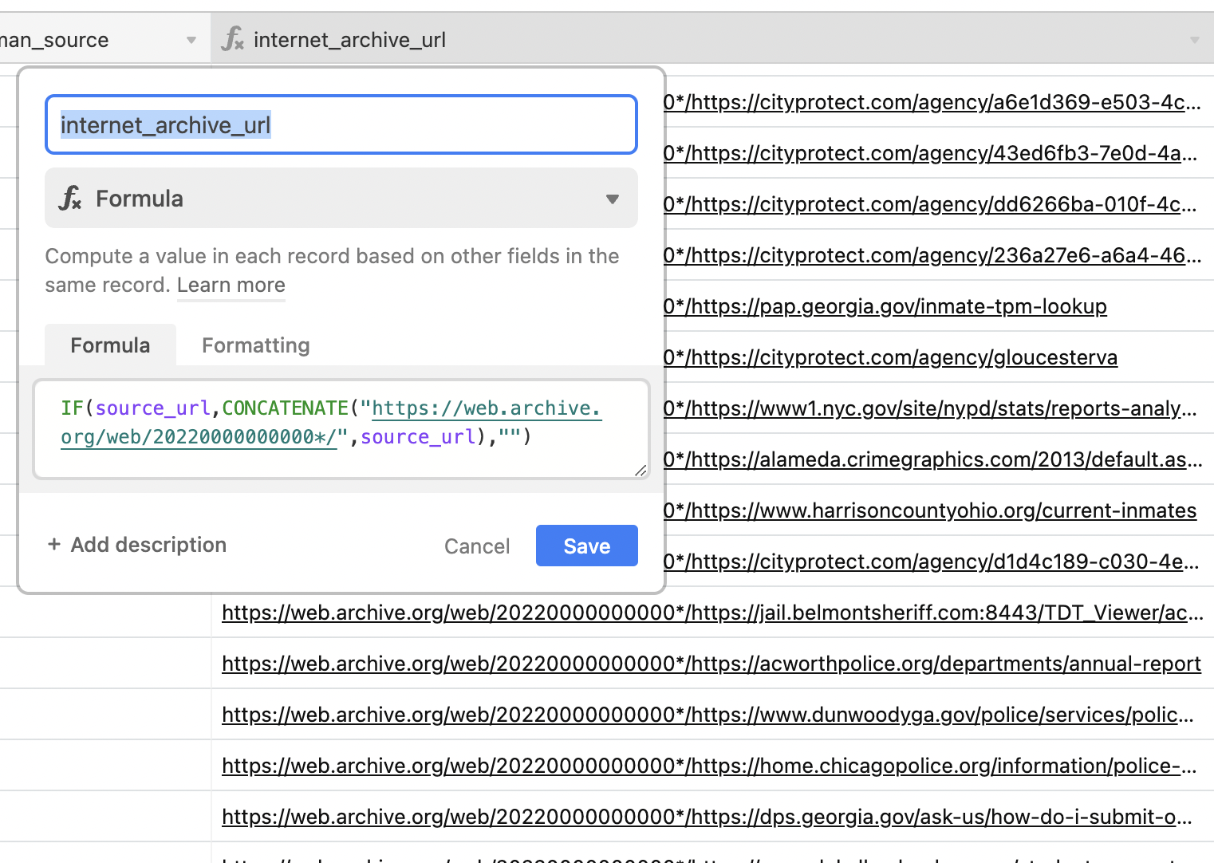Open the acworthpolice annual report archive link
Image resolution: width=1214 pixels, height=863 pixels.
point(710,663)
